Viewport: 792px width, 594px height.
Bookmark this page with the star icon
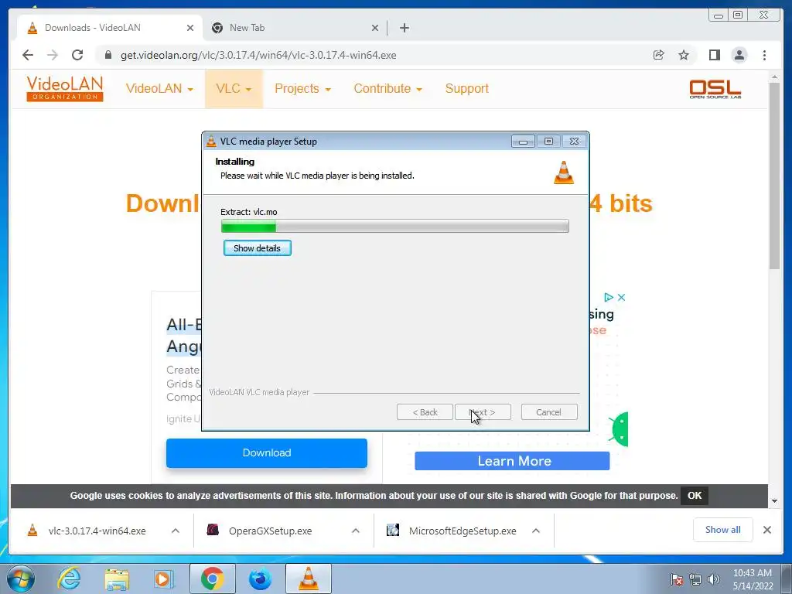[684, 55]
